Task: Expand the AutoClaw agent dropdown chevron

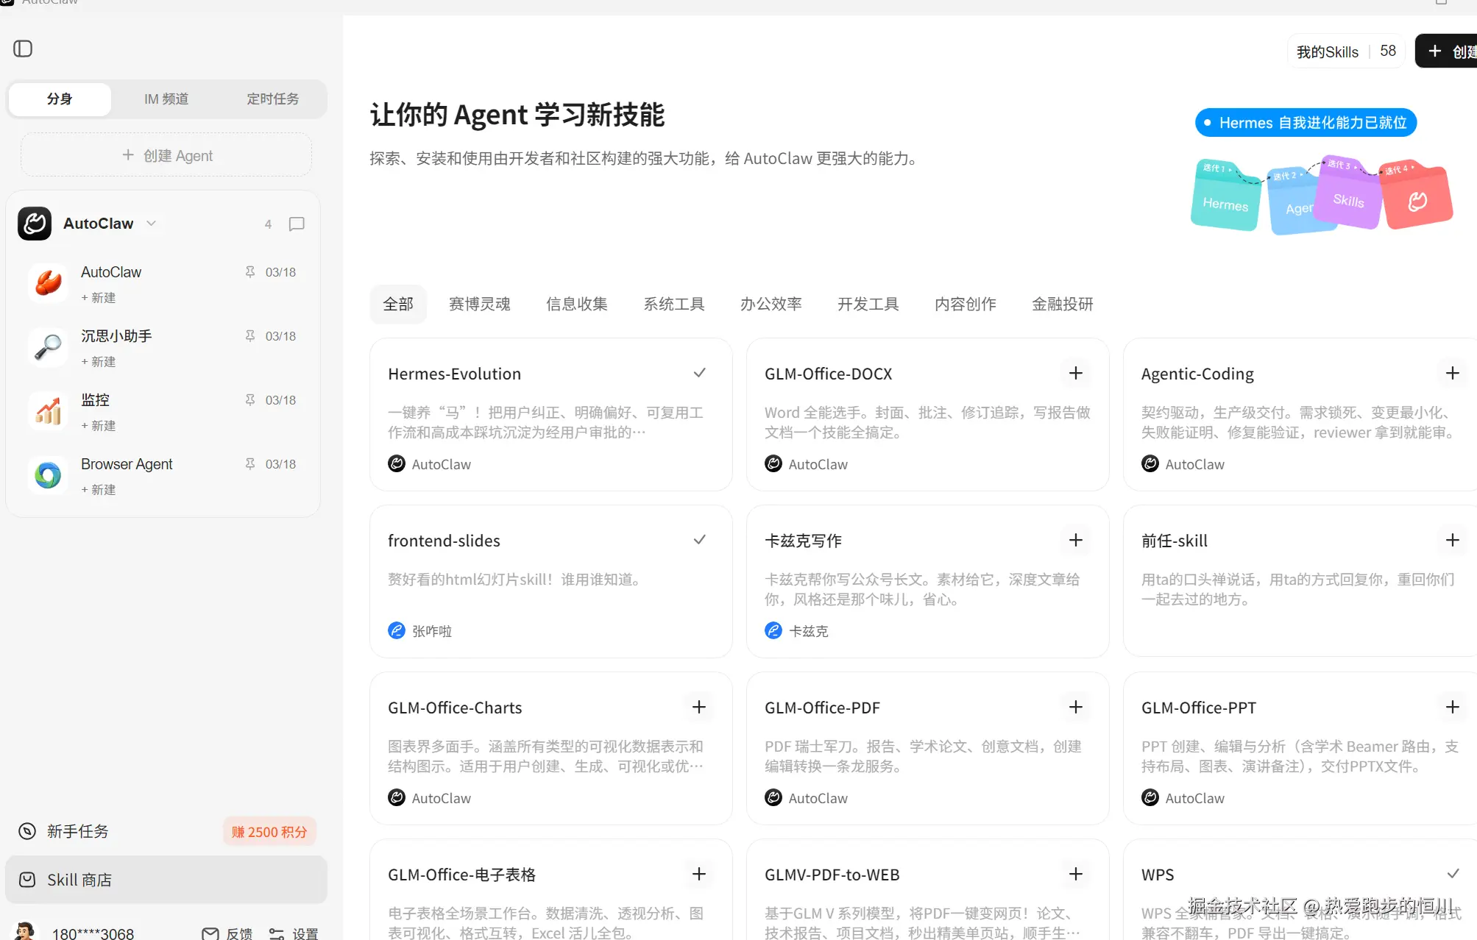Action: point(152,223)
